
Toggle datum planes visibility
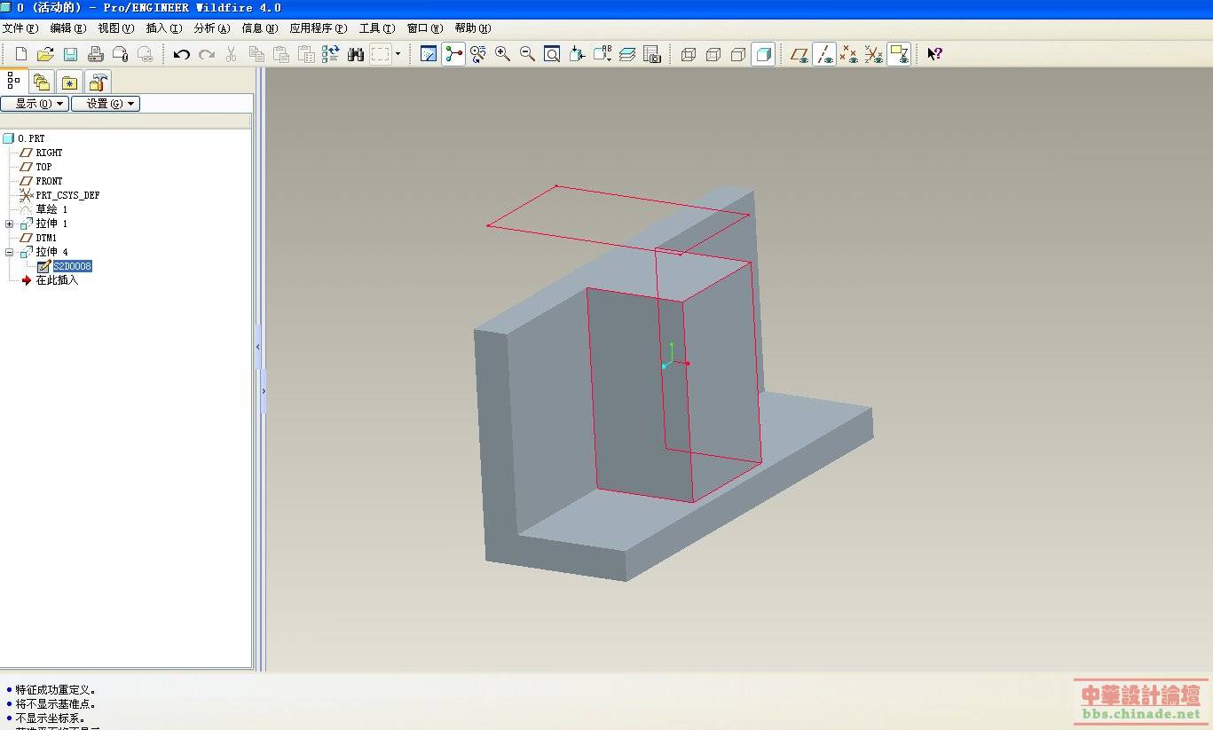point(799,54)
